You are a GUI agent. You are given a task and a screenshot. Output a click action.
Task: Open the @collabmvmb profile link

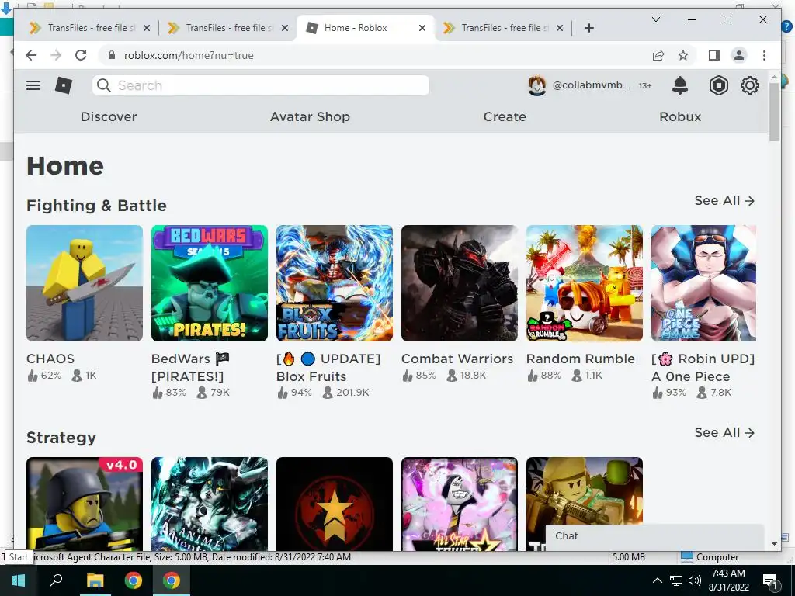click(x=591, y=85)
